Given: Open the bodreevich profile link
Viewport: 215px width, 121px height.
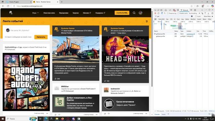Looking at the screenshot, I should coord(115,89).
